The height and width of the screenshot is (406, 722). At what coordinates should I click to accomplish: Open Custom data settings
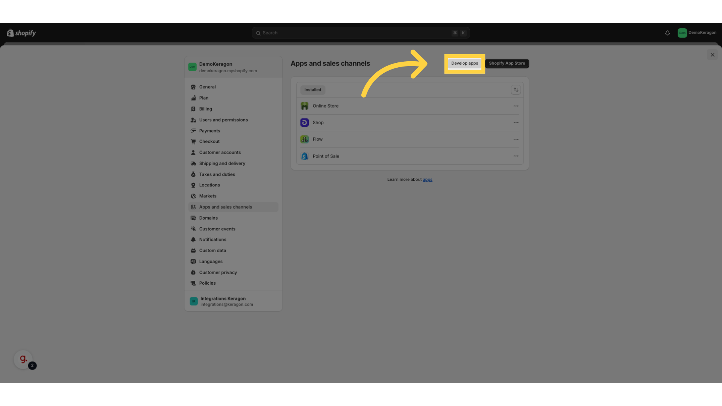233,251
